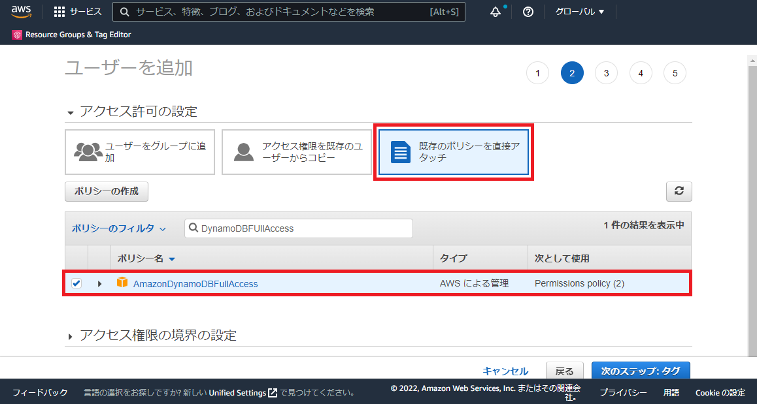Click the Create Policy button
Screen dimensions: 757x404
click(x=107, y=191)
